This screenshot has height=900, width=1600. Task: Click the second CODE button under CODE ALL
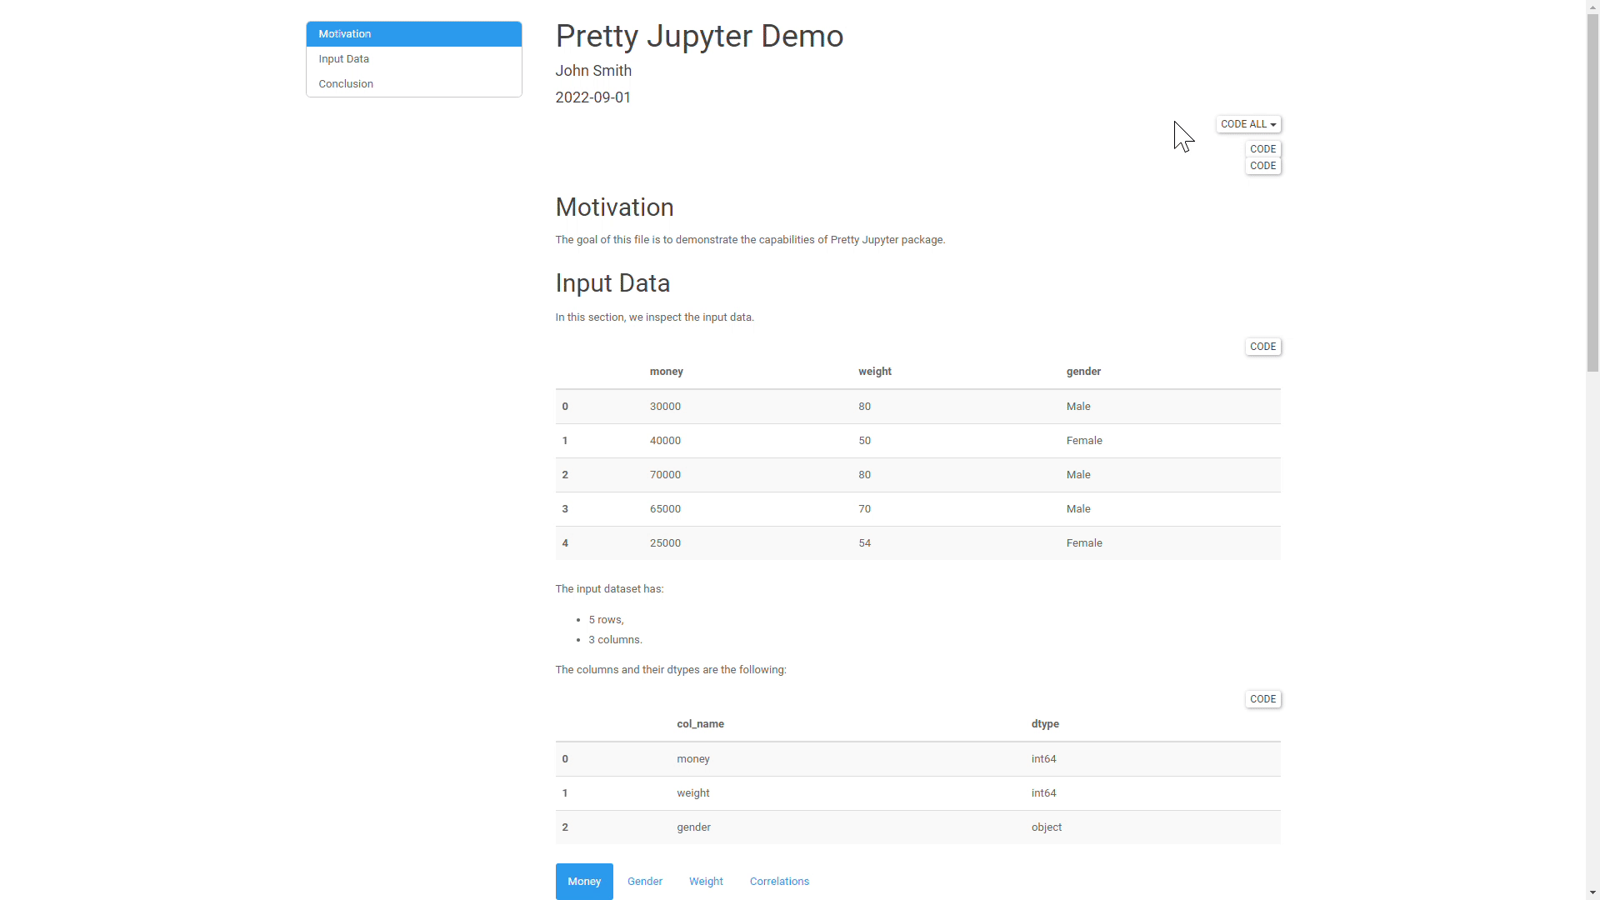coord(1262,166)
